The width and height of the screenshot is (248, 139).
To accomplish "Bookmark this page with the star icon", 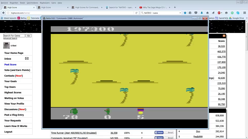I will pyautogui.click(x=185, y=13).
